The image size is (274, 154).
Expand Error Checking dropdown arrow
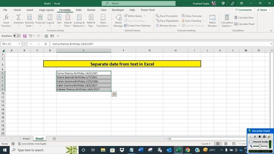pos(204,21)
